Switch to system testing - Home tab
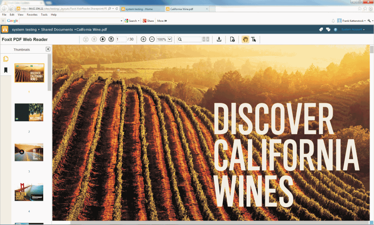 coord(142,9)
